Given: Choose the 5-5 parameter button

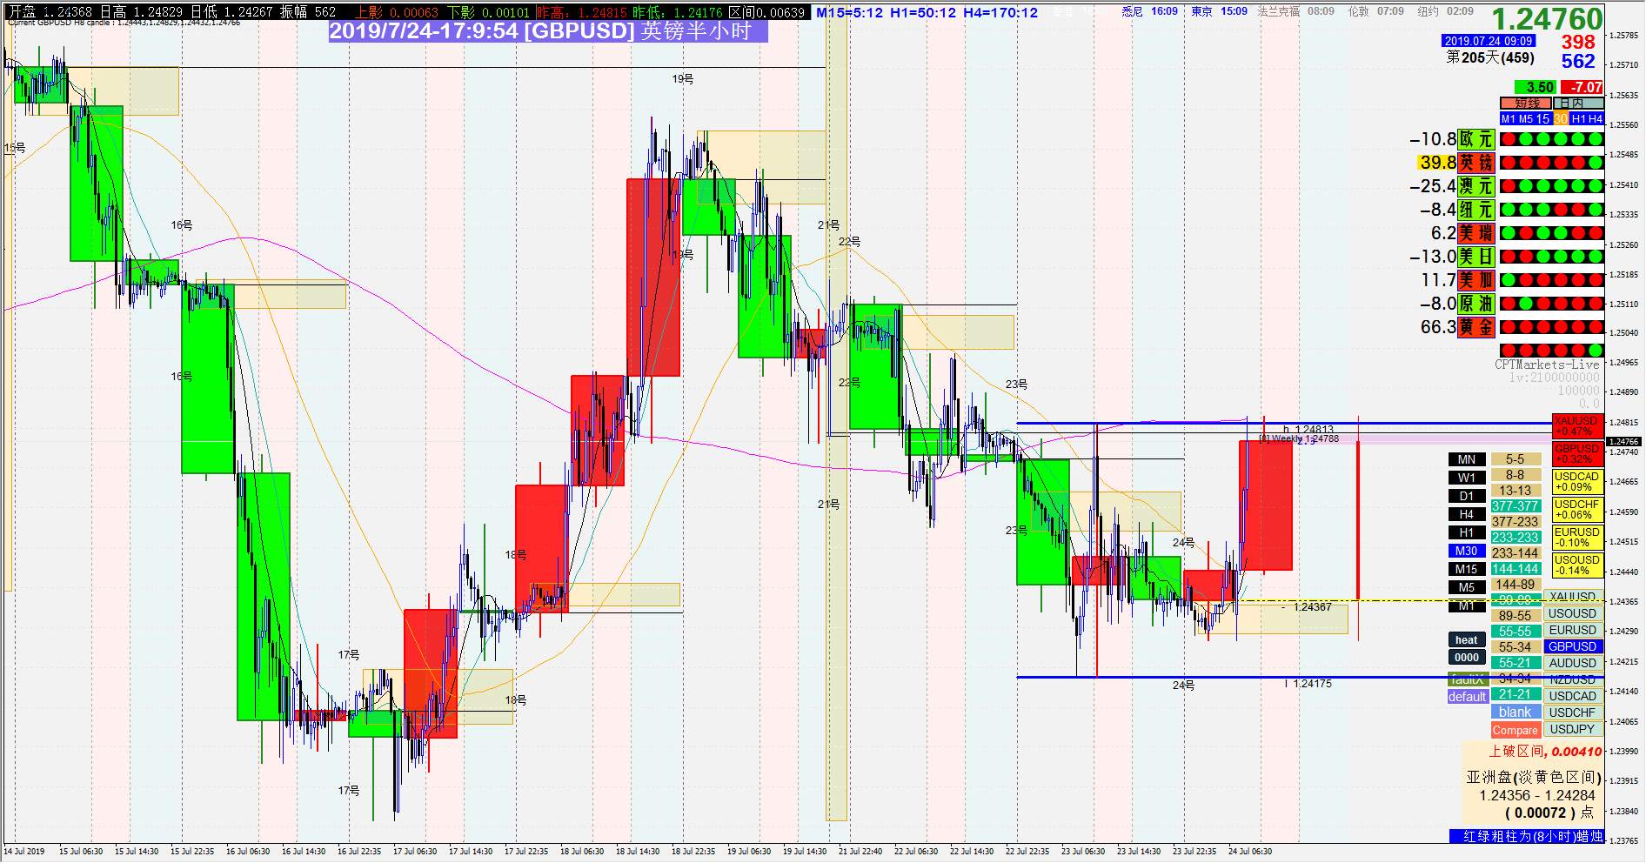Looking at the screenshot, I should click(1515, 459).
